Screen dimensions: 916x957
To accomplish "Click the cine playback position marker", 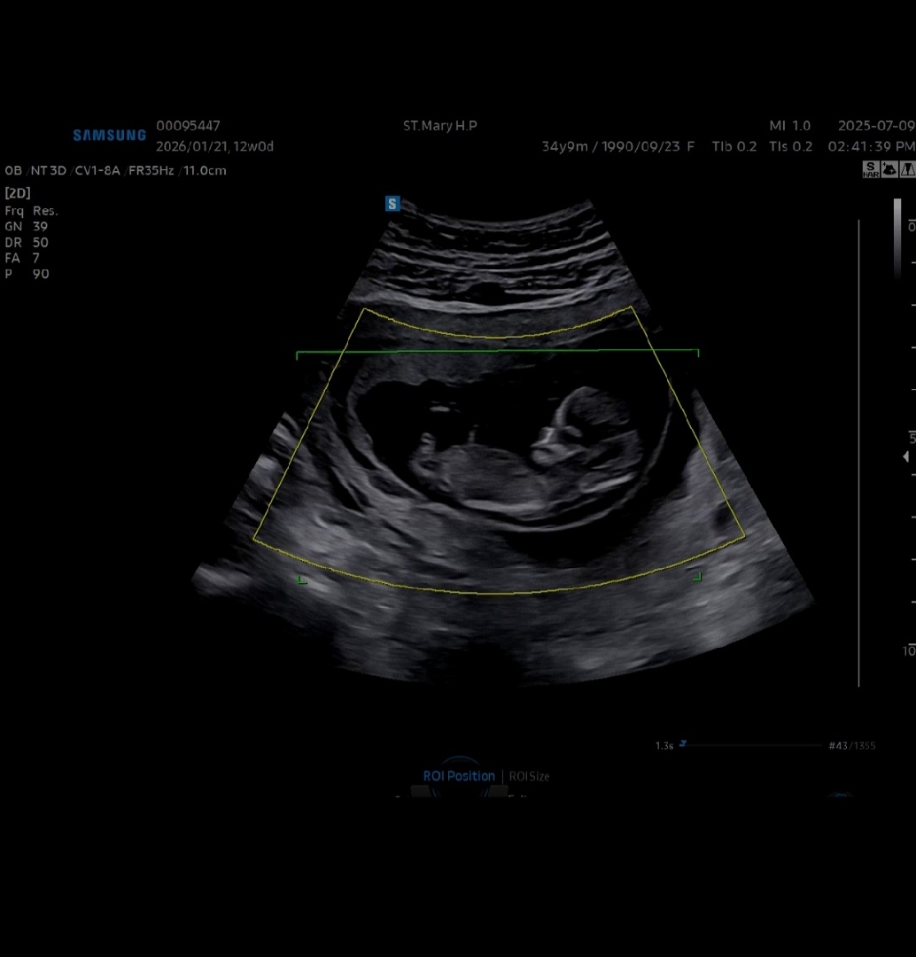I will pyautogui.click(x=683, y=744).
